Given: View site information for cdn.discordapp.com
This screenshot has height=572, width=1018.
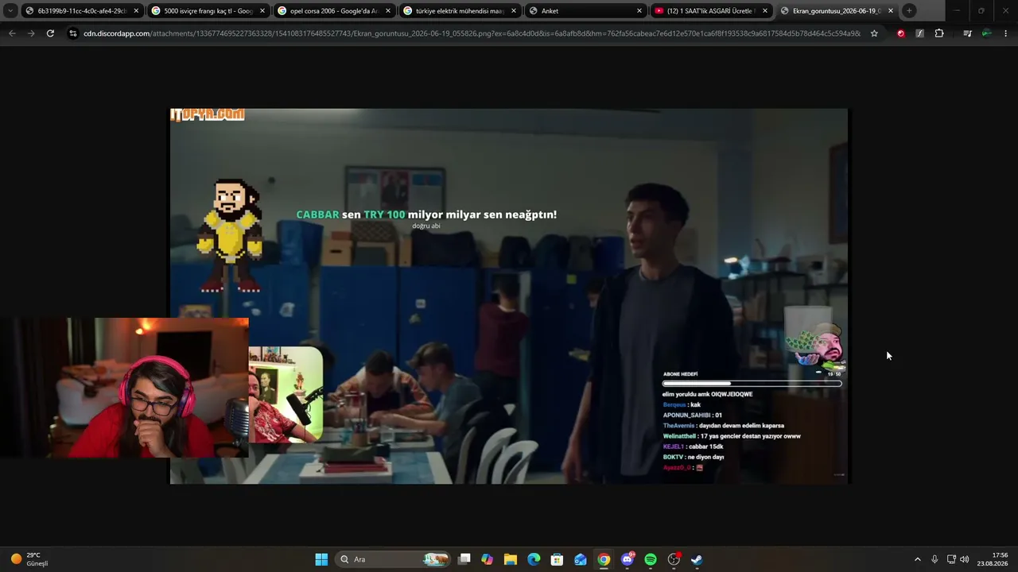Looking at the screenshot, I should (73, 33).
